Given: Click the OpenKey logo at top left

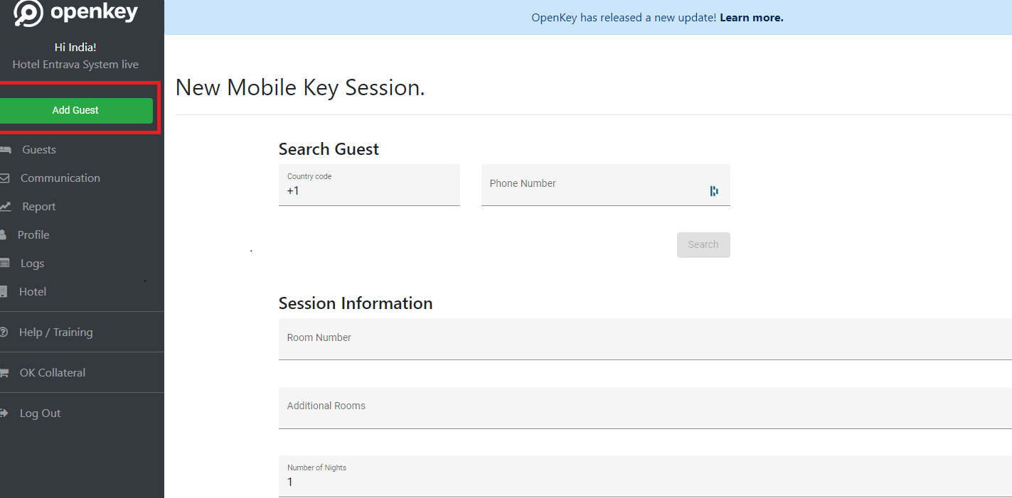Looking at the screenshot, I should 73,12.
